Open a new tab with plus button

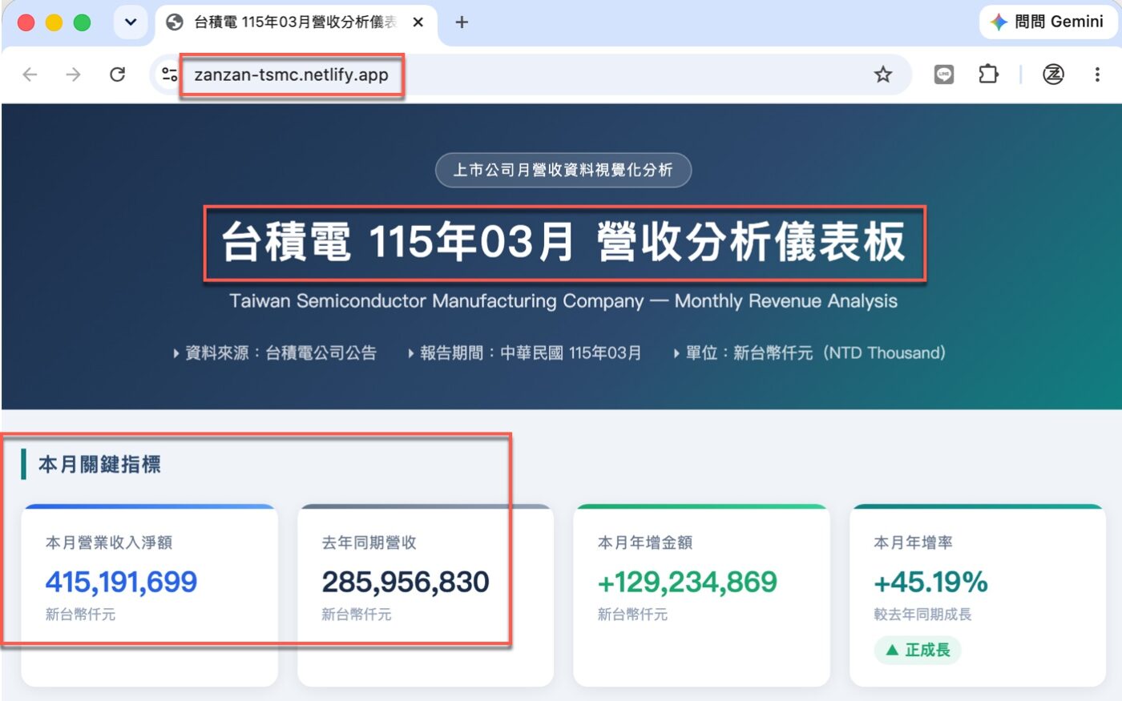point(462,22)
